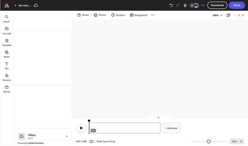
Task: Open the Background toolbar option
Action: (x=139, y=15)
